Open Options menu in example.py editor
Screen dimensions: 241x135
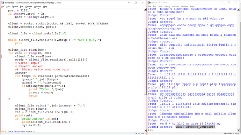29,7
